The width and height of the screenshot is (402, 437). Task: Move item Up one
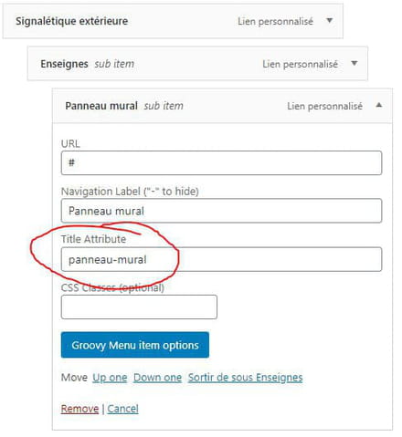point(110,378)
